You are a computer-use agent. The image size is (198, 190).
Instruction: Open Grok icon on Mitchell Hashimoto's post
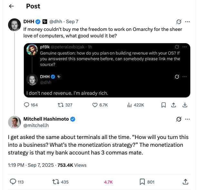[178, 119]
